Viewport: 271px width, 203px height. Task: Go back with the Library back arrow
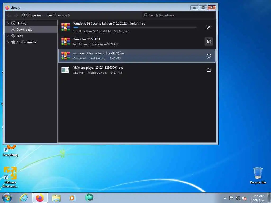[x=9, y=15]
